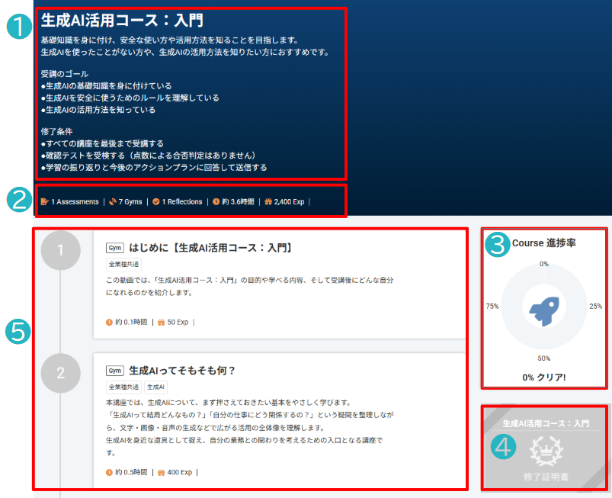Click the 7 Gyms label
612x498 pixels.
pyautogui.click(x=130, y=201)
